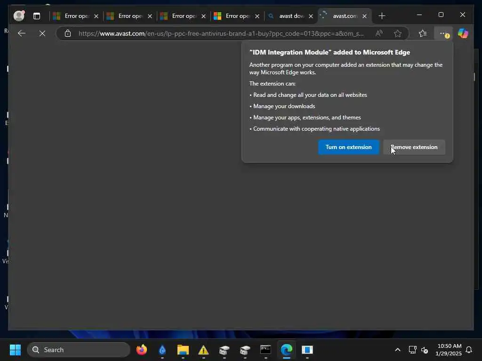482x361 pixels.
Task: Open muted volume control in tray
Action: (x=425, y=350)
